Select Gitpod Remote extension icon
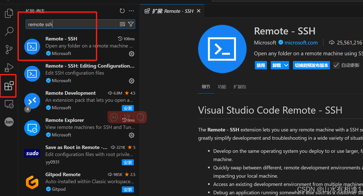The width and height of the screenshot is (363, 196). tap(32, 182)
